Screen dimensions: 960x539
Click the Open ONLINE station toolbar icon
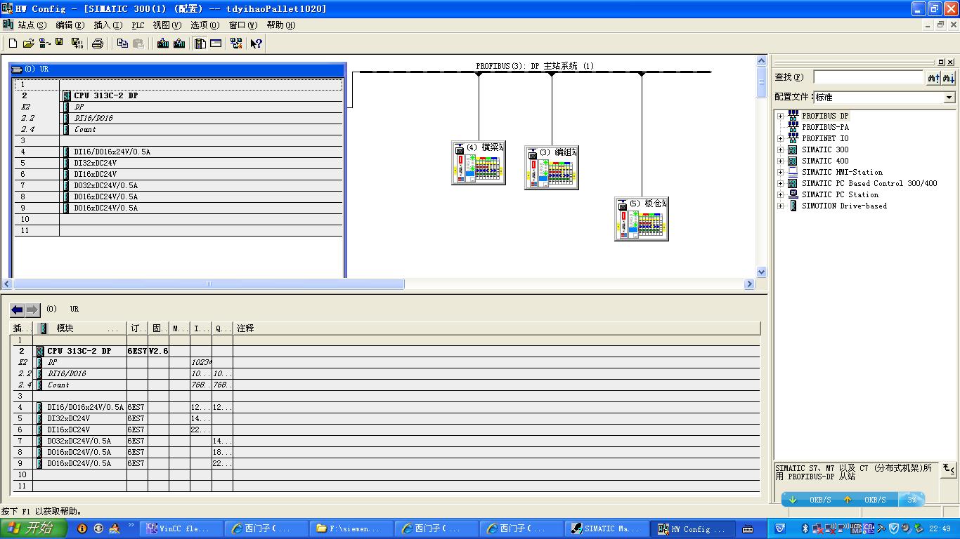click(44, 44)
